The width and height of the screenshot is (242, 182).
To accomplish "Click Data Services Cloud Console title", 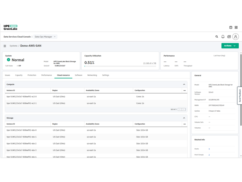I will [x=17, y=37].
